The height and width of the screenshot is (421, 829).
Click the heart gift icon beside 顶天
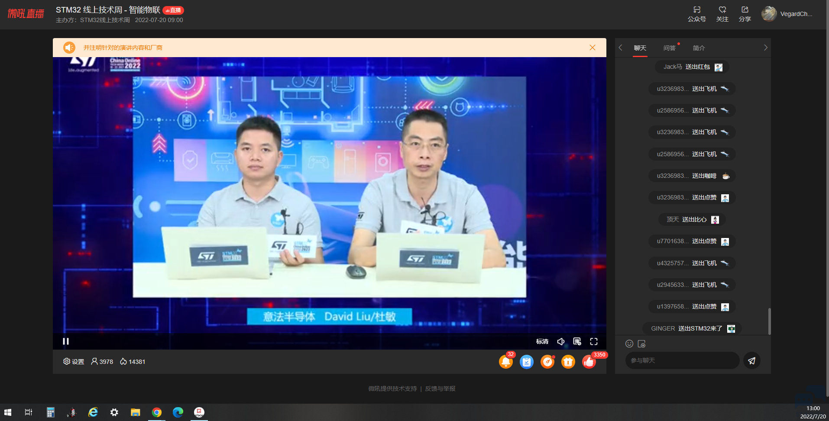click(x=715, y=220)
